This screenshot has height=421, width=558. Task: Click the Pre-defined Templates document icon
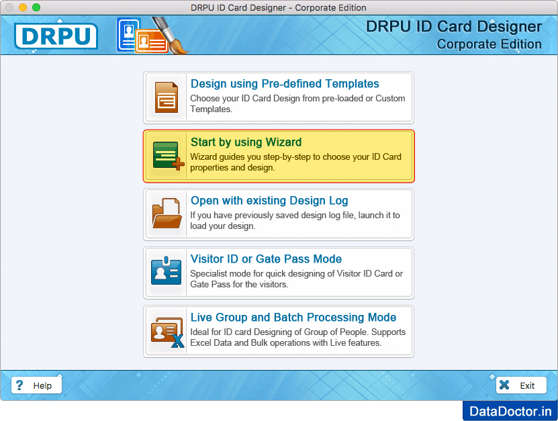click(167, 97)
